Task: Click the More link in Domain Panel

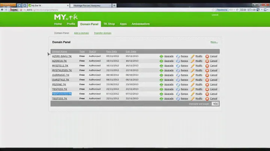Action: [214, 42]
